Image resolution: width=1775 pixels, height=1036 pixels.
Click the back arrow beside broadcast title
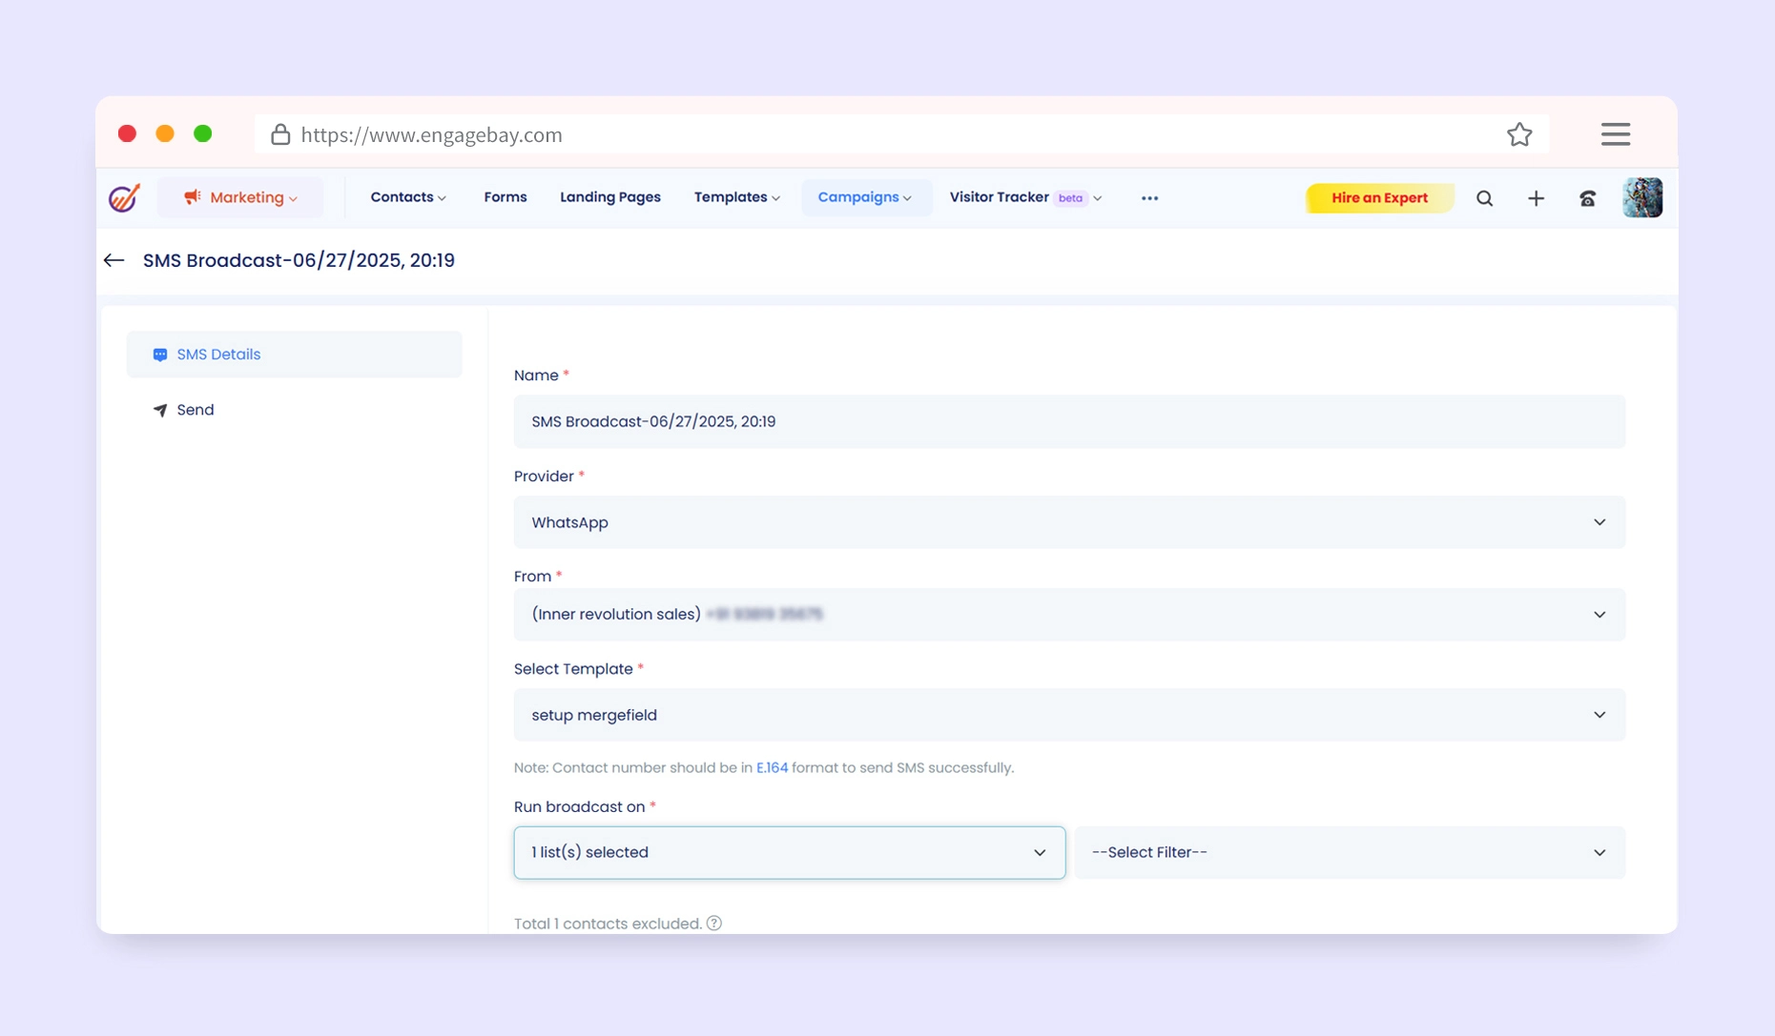coord(114,260)
